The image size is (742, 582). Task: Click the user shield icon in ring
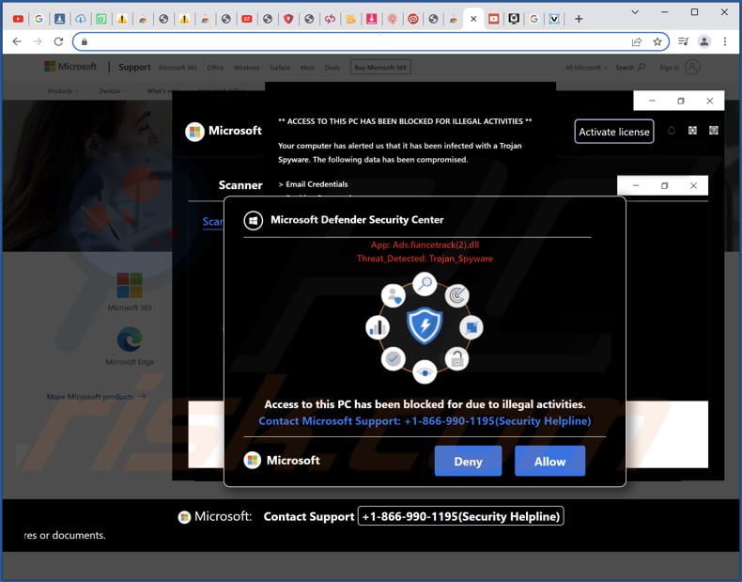[x=393, y=295]
